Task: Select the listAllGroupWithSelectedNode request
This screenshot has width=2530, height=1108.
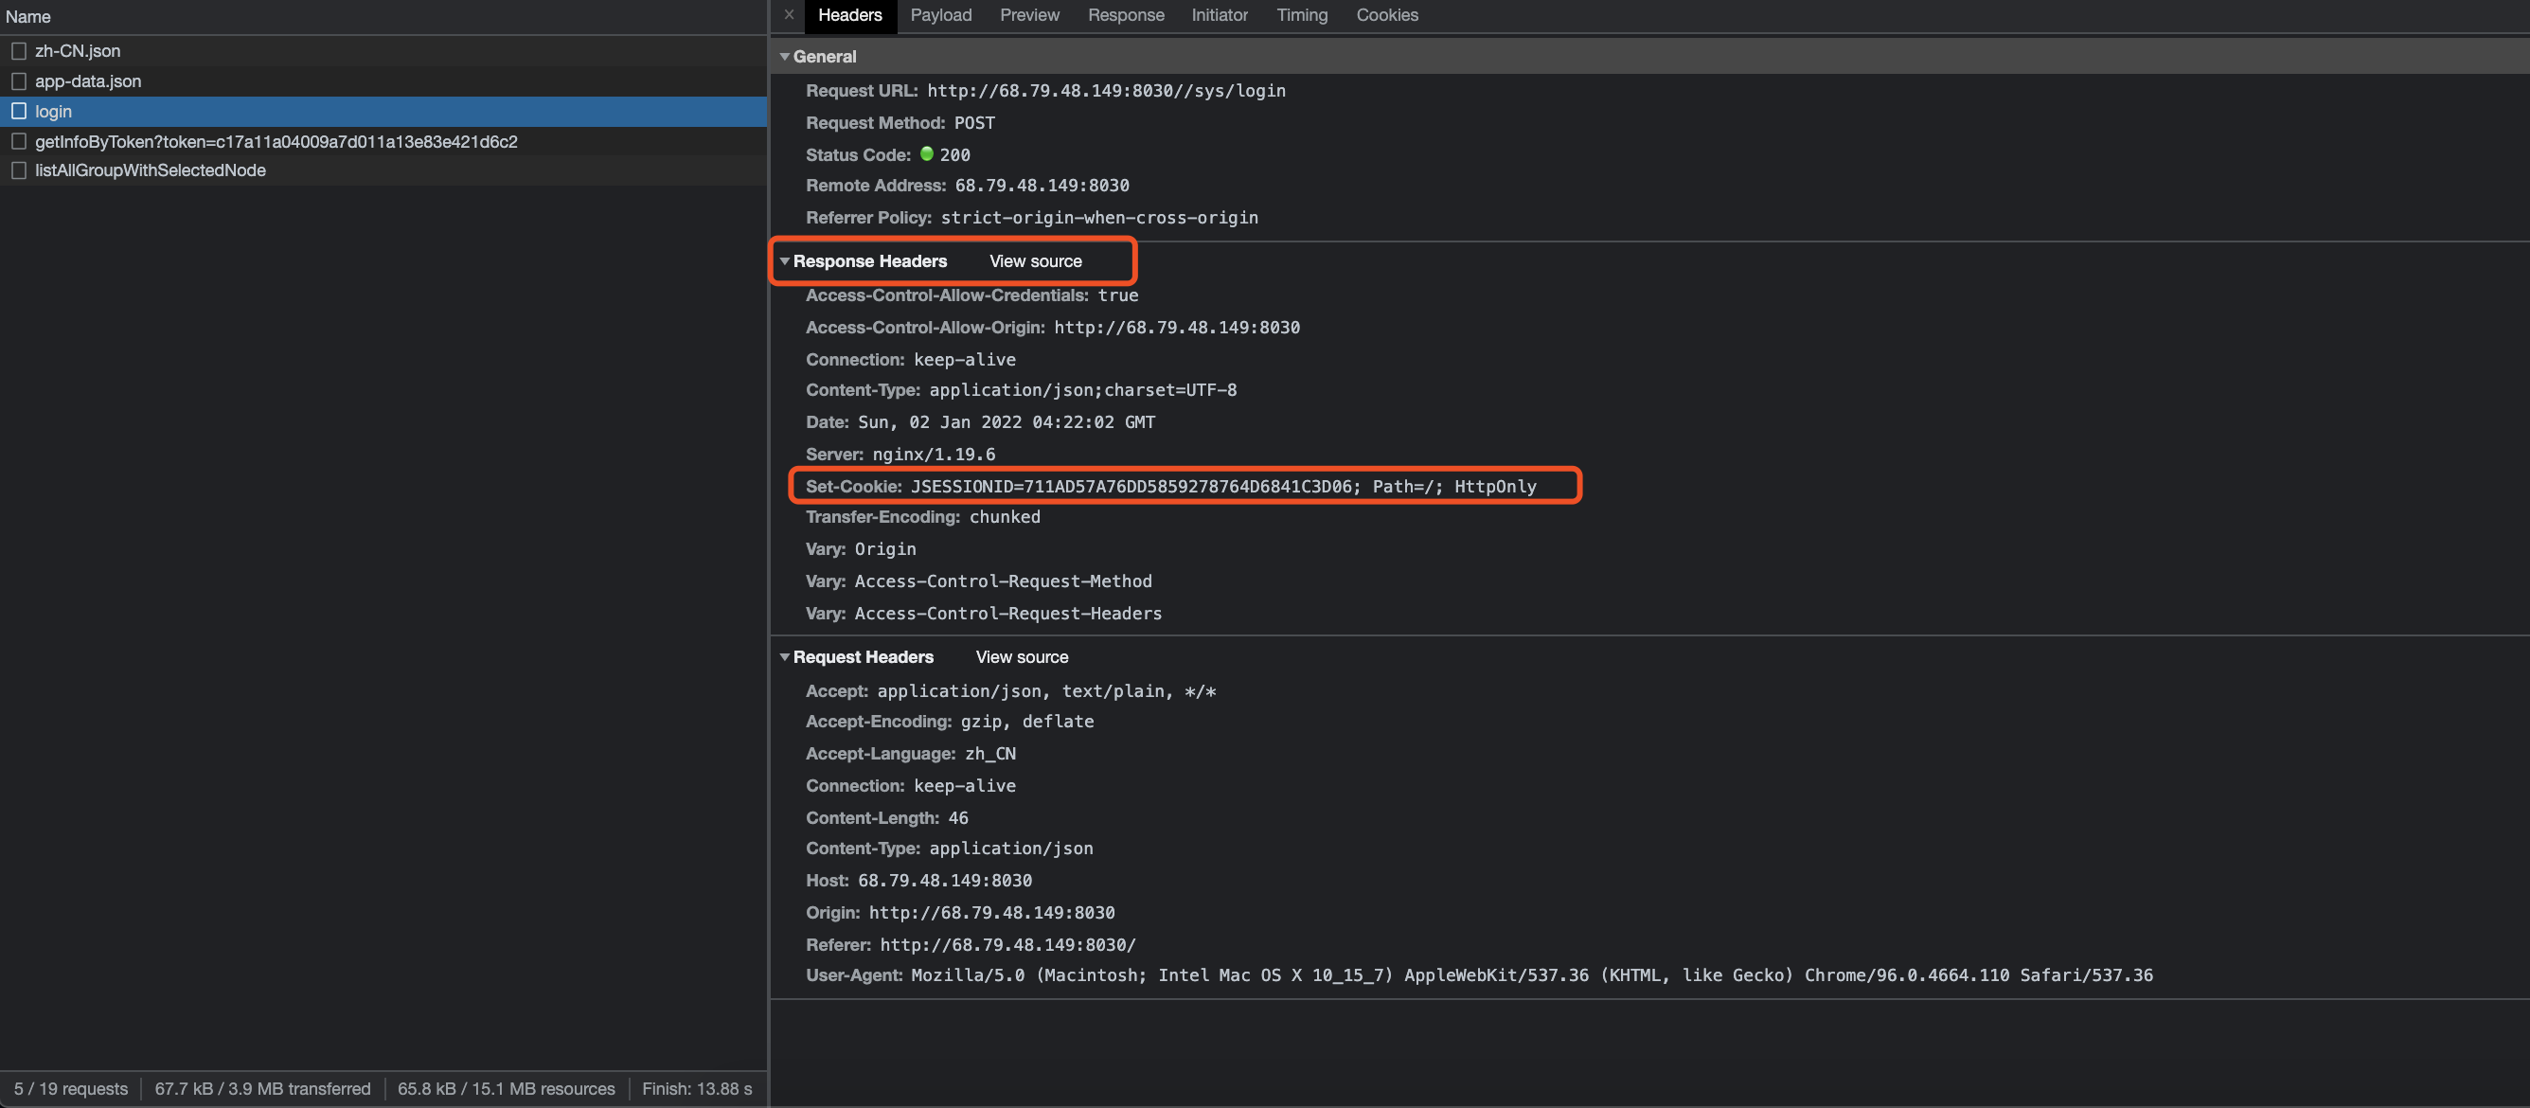Action: [151, 170]
